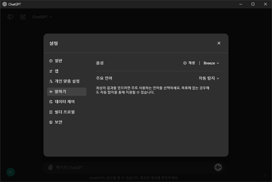Click the help question mark icon
This screenshot has width=272, height=182.
(x=265, y=175)
